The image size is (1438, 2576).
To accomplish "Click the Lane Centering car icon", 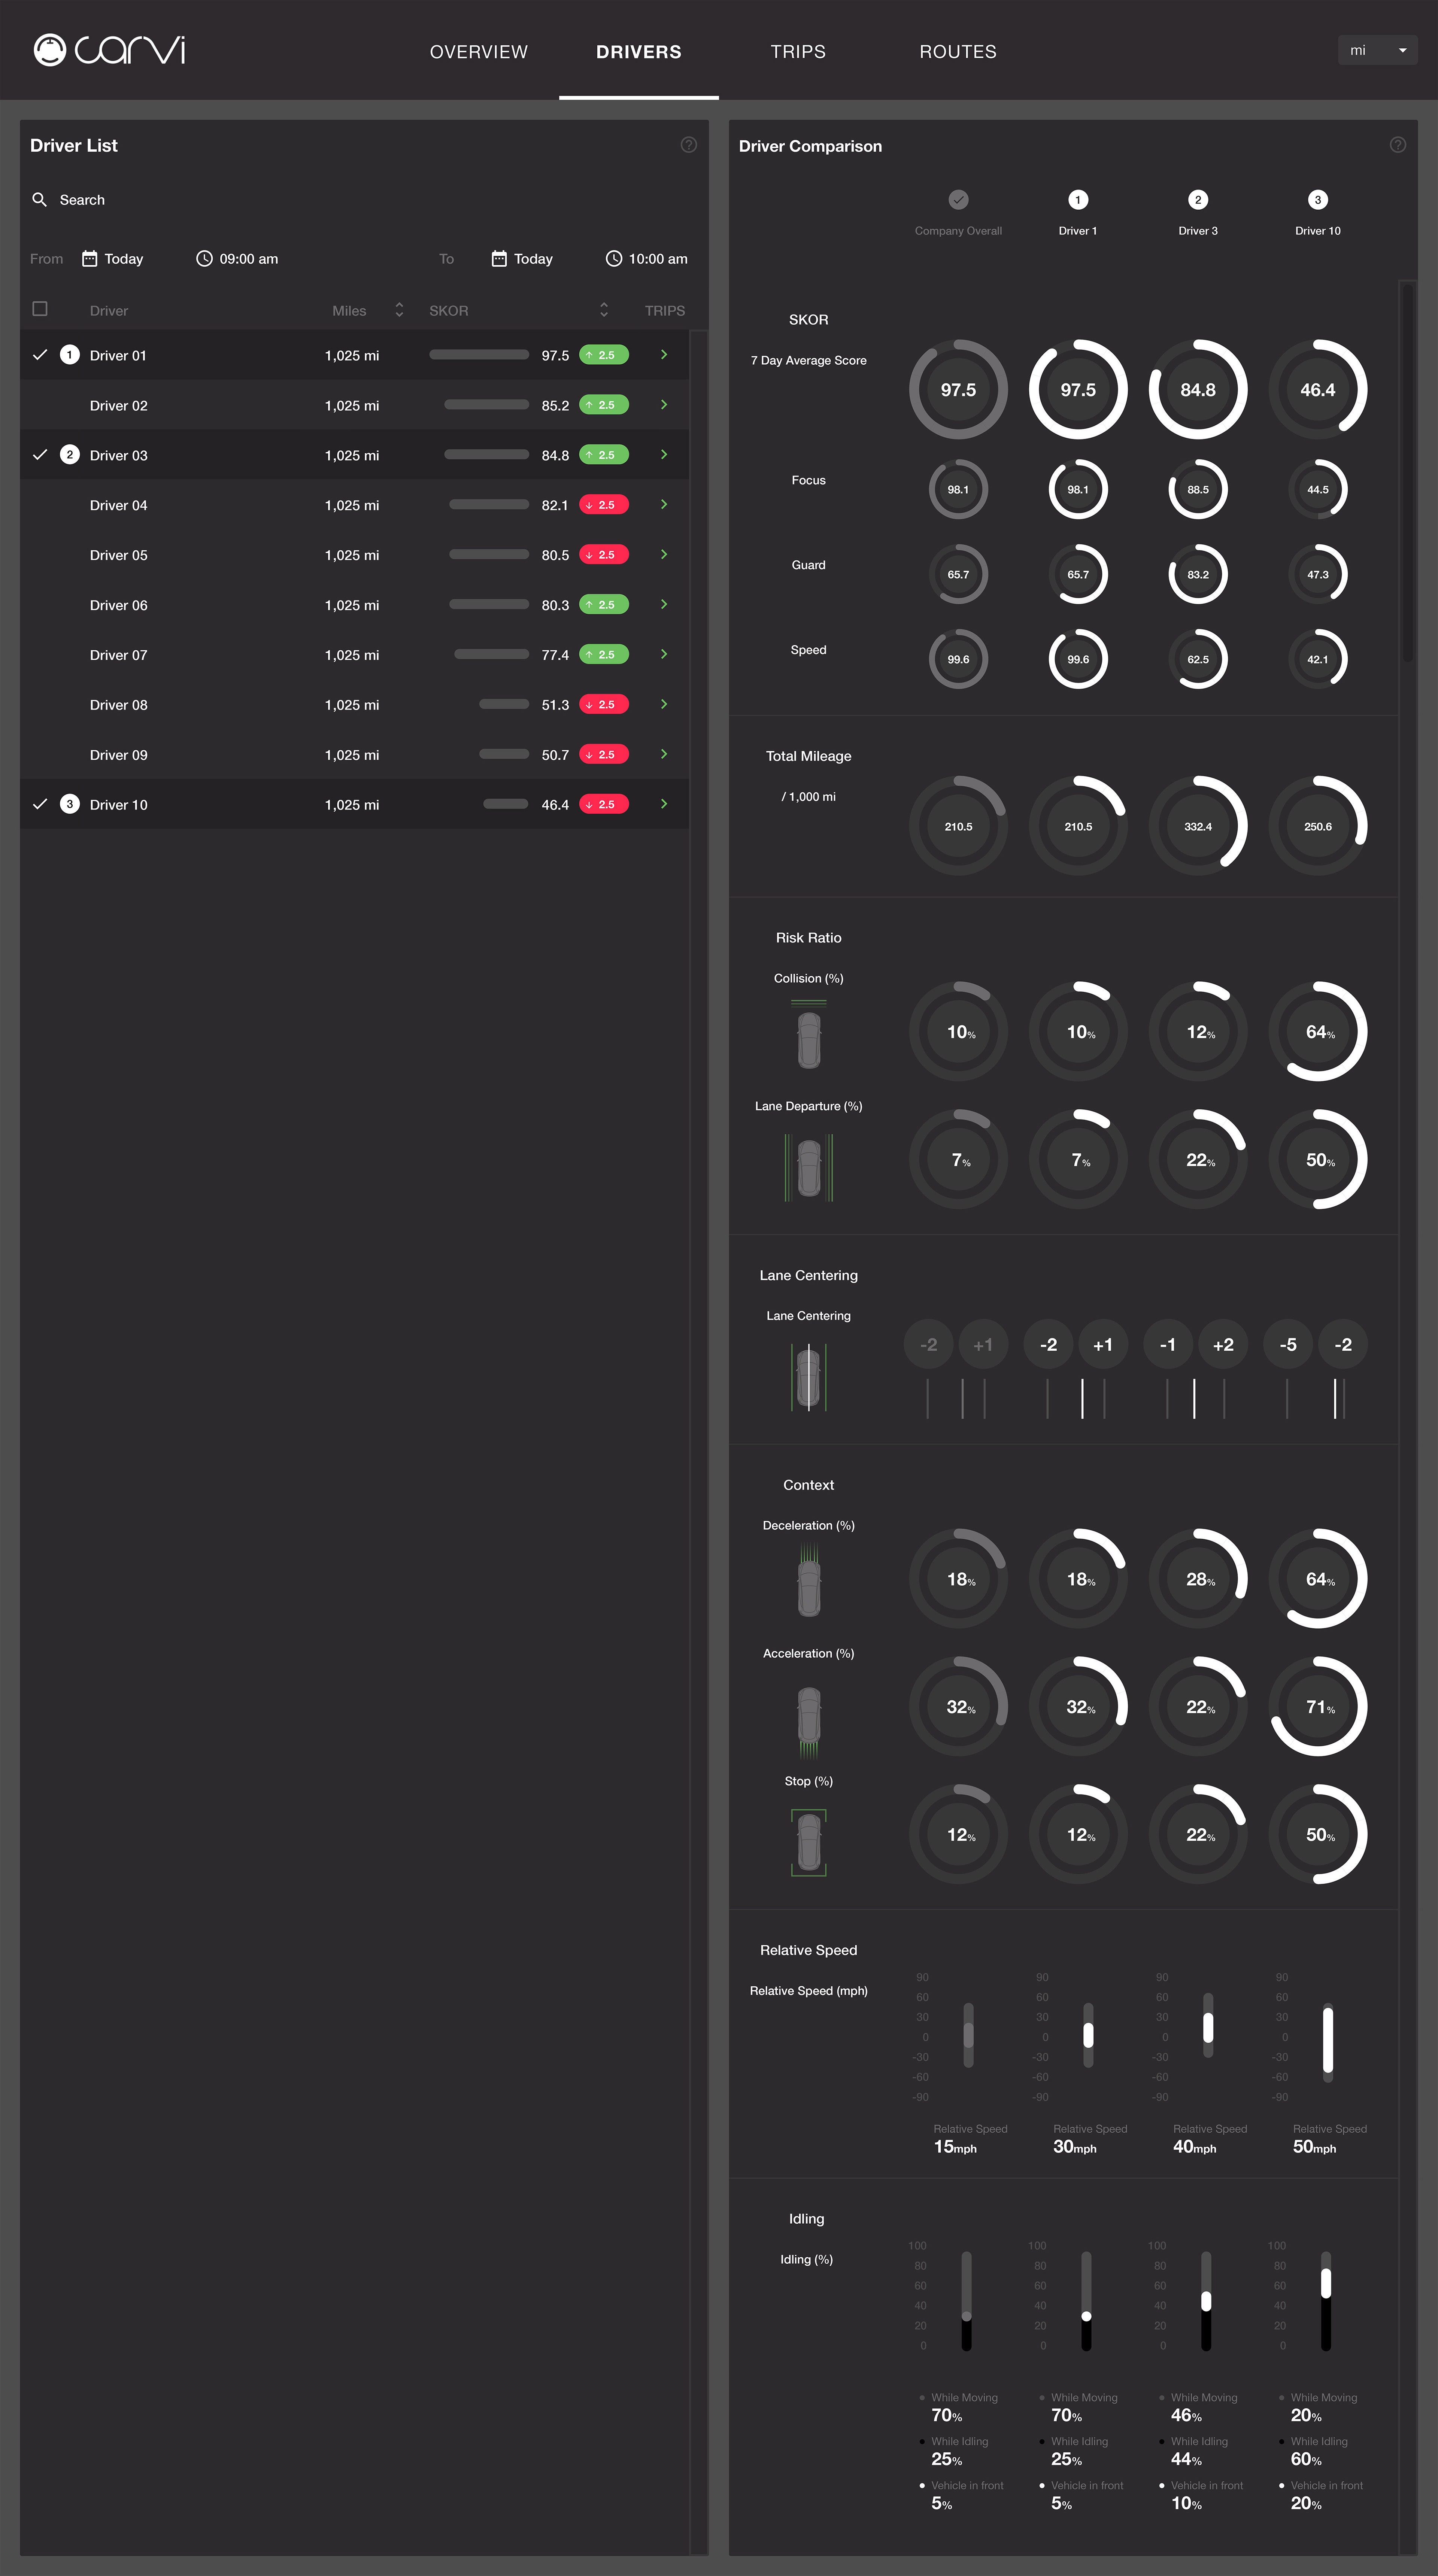I will [x=809, y=1377].
